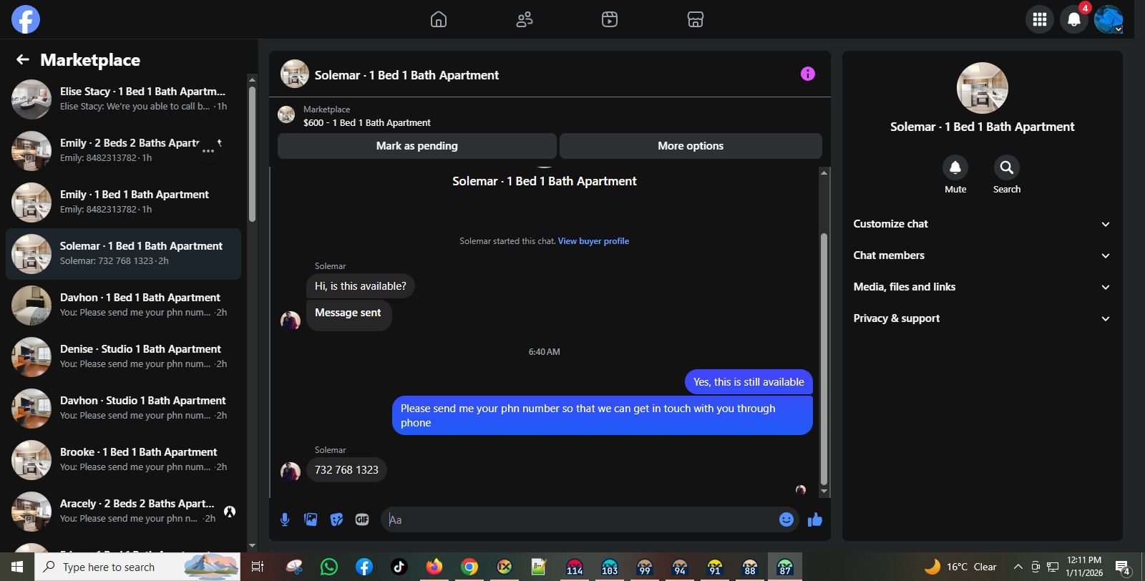Open the Denise Studio 1 Bath conversation
Viewport: 1145px width, 581px height.
tap(123, 357)
